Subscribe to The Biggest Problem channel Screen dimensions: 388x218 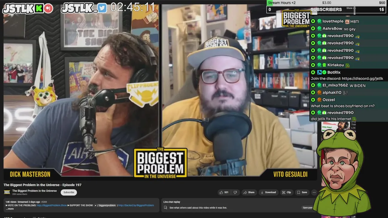coord(69,192)
